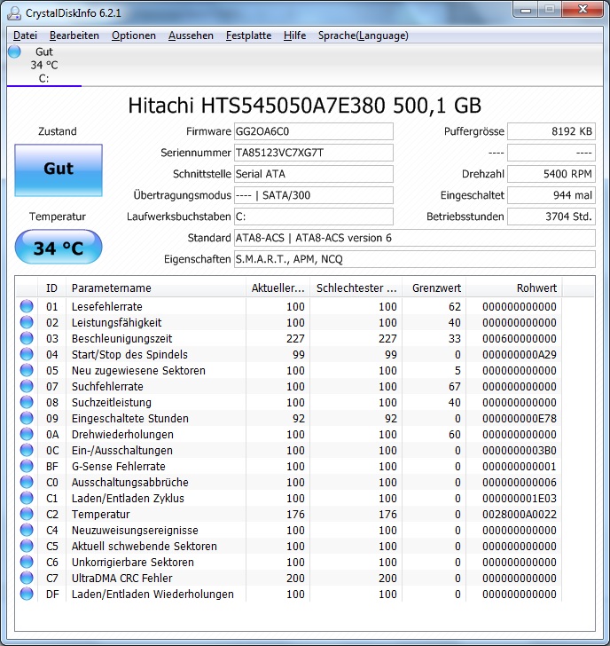Image resolution: width=610 pixels, height=646 pixels.
Task: Select the C: drive tab with Gut status
Action: (44, 65)
